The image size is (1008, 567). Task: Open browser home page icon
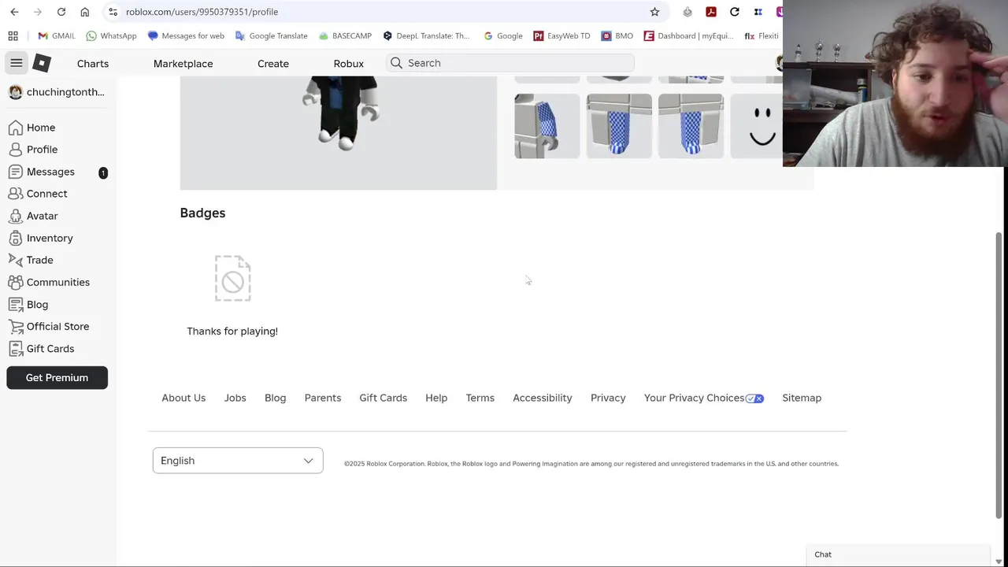pyautogui.click(x=85, y=12)
